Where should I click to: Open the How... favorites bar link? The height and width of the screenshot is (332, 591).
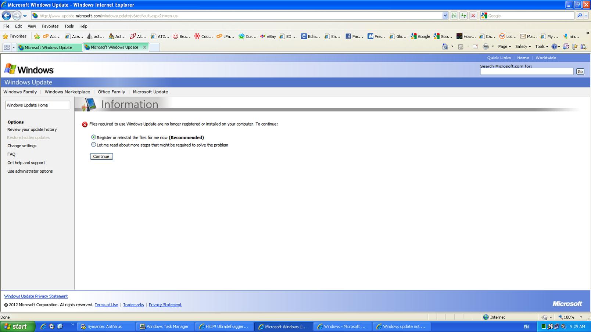pos(466,36)
